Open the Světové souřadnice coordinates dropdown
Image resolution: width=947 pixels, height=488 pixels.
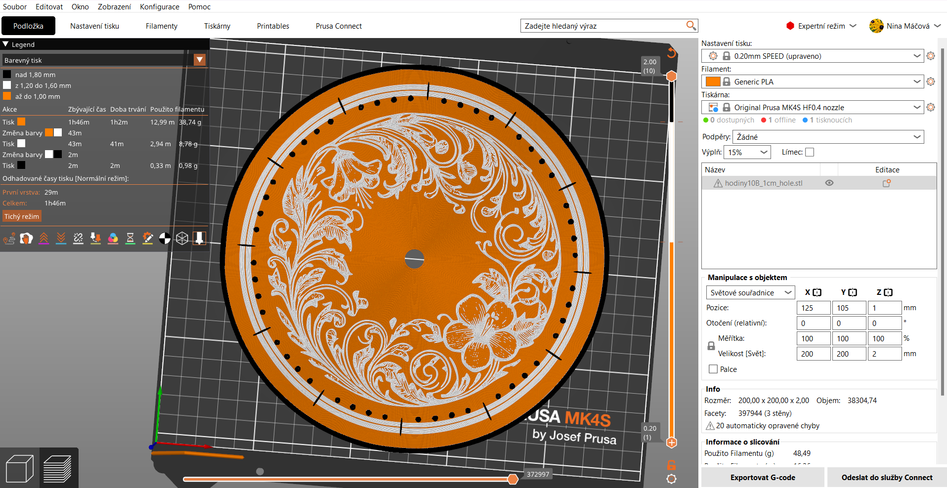click(x=750, y=292)
